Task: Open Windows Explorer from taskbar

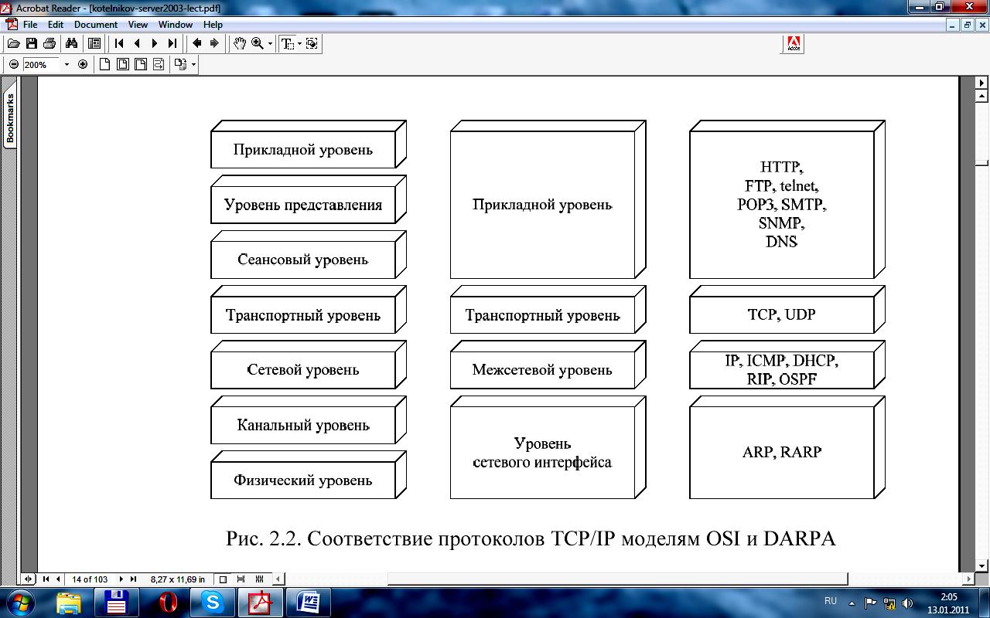Action: pyautogui.click(x=69, y=603)
